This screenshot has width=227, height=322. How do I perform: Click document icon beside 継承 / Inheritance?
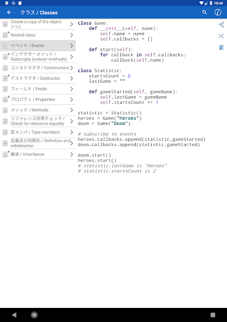pyautogui.click(x=5, y=154)
